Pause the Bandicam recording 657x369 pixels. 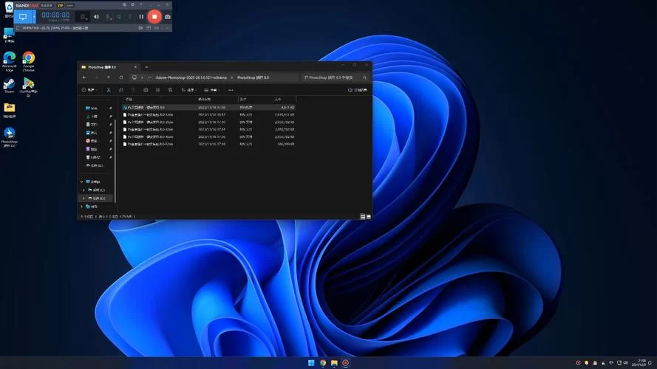point(141,17)
